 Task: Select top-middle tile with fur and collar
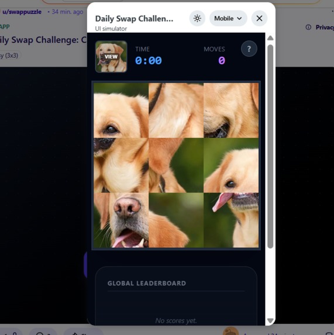coord(176,110)
